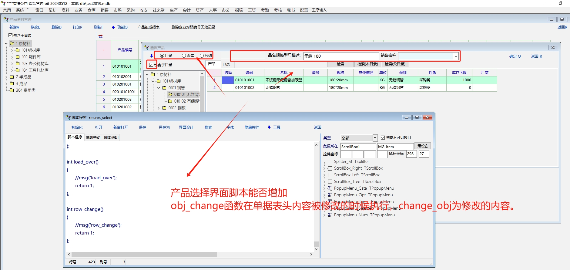This screenshot has width=570, height=270.
Task: Click the 103 办公耗材库 folder icon
Action: [x=18, y=64]
